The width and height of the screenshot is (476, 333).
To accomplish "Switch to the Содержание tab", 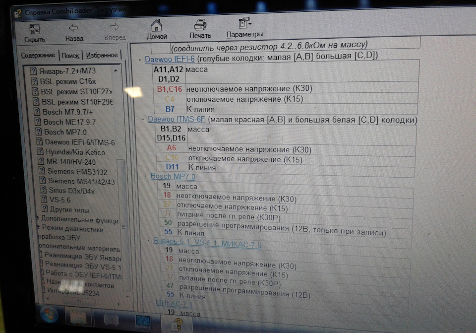I will (38, 55).
